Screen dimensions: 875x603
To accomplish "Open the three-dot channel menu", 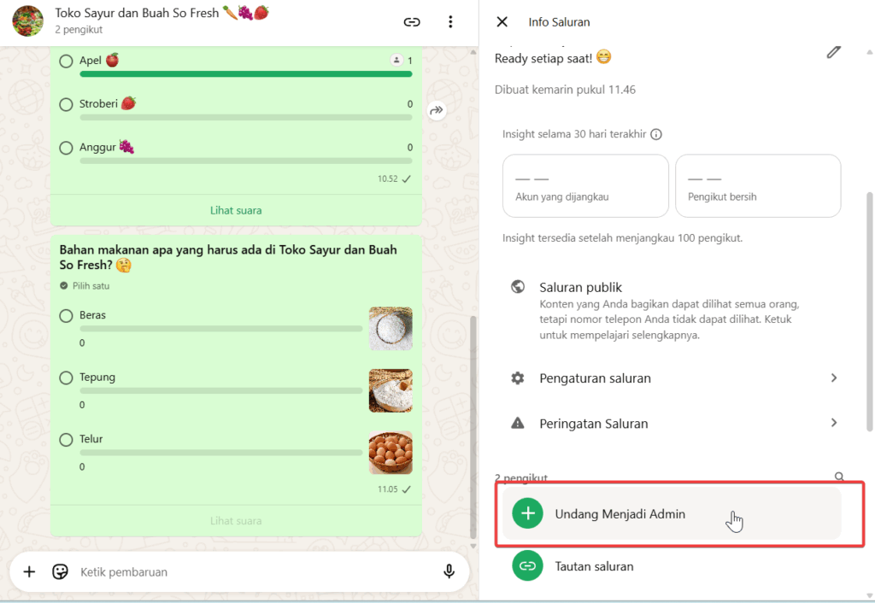I will click(x=450, y=22).
